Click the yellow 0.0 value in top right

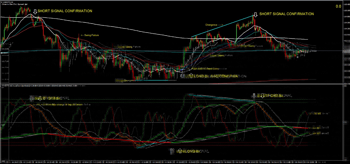pyautogui.click(x=338, y=6)
